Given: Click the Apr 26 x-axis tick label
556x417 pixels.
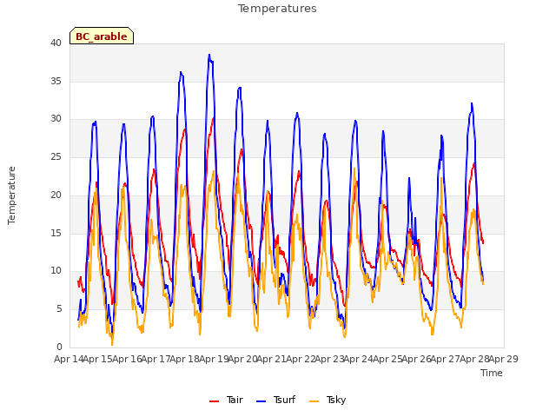Looking at the screenshot, I should (x=417, y=359).
